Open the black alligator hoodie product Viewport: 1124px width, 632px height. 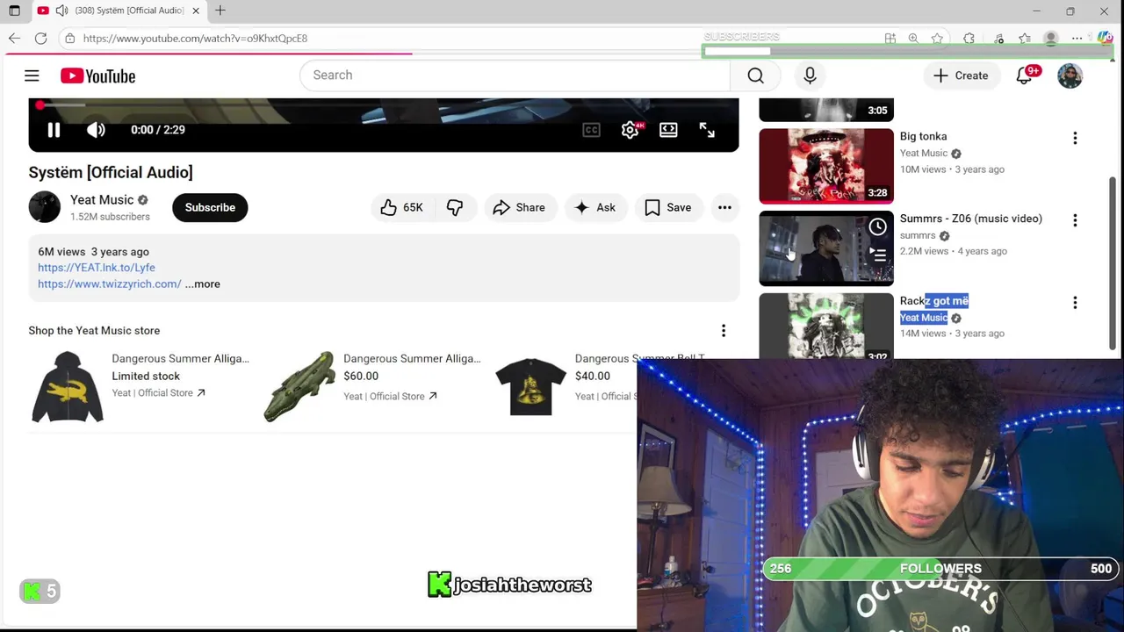click(68, 387)
